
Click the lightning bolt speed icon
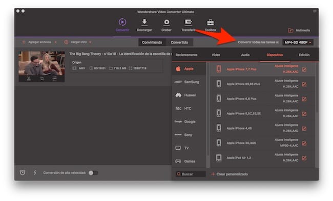click(x=35, y=172)
